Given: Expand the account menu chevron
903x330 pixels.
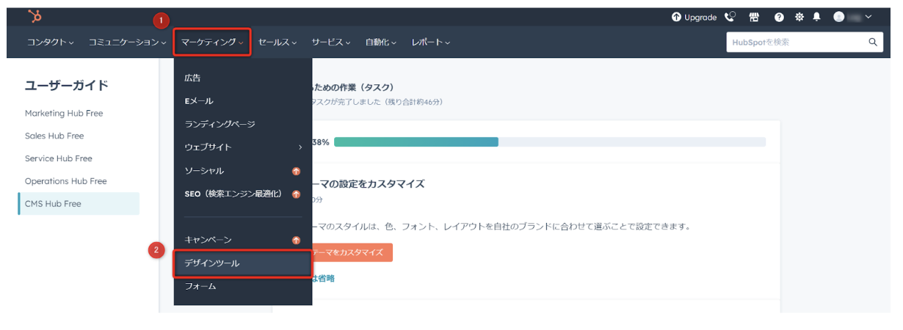Looking at the screenshot, I should click(x=869, y=17).
